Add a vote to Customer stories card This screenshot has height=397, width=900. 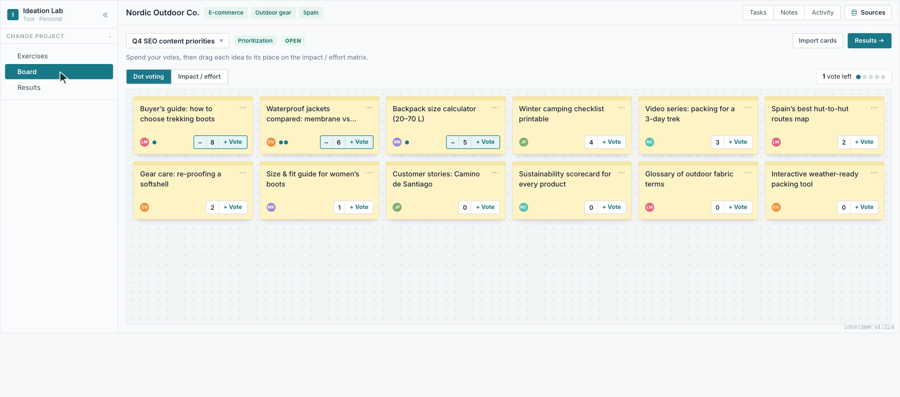485,207
